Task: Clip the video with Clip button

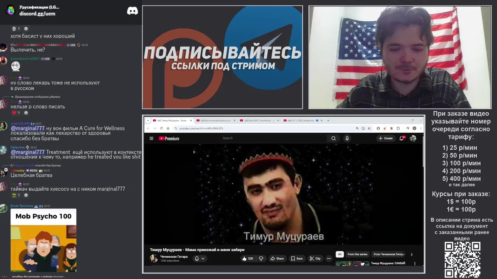Action: tap(315, 258)
